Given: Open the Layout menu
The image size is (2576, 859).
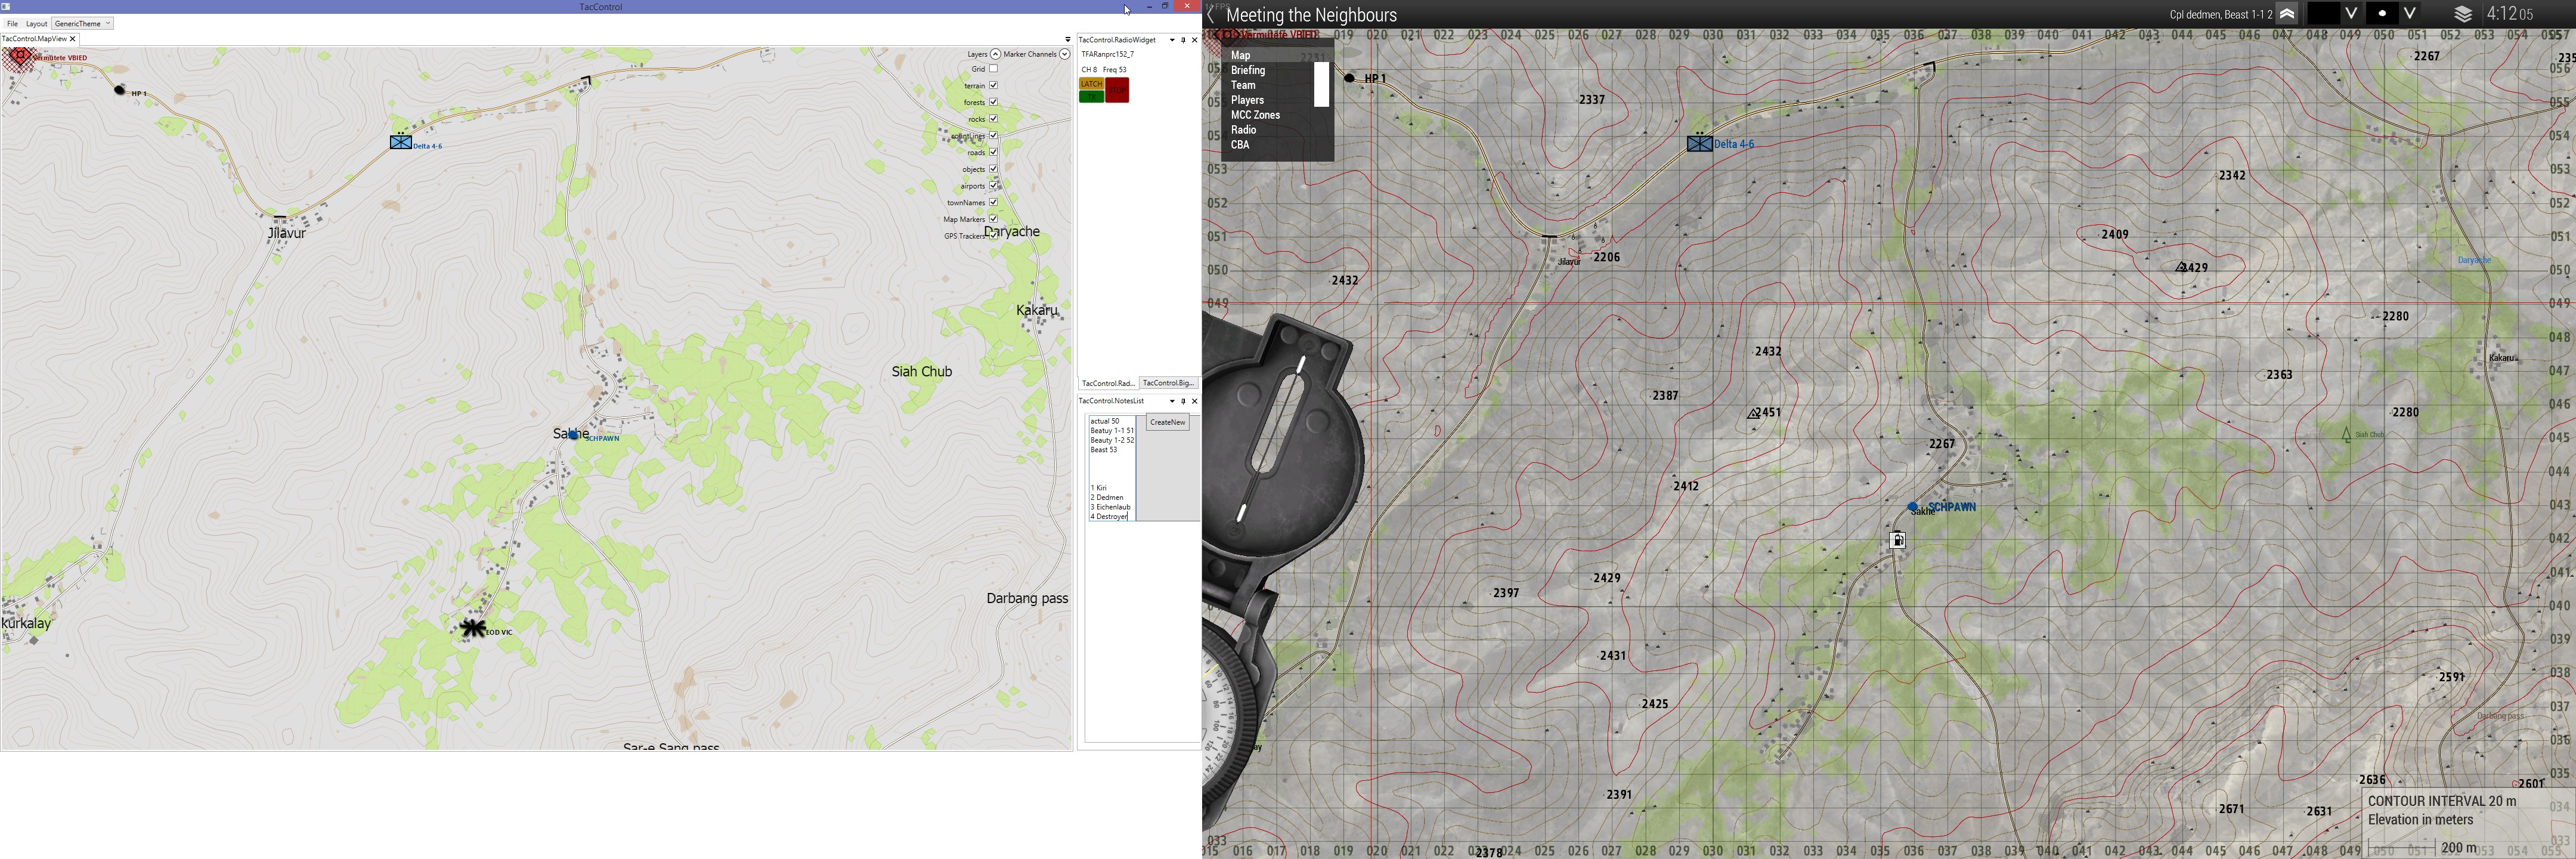Looking at the screenshot, I should [x=36, y=23].
